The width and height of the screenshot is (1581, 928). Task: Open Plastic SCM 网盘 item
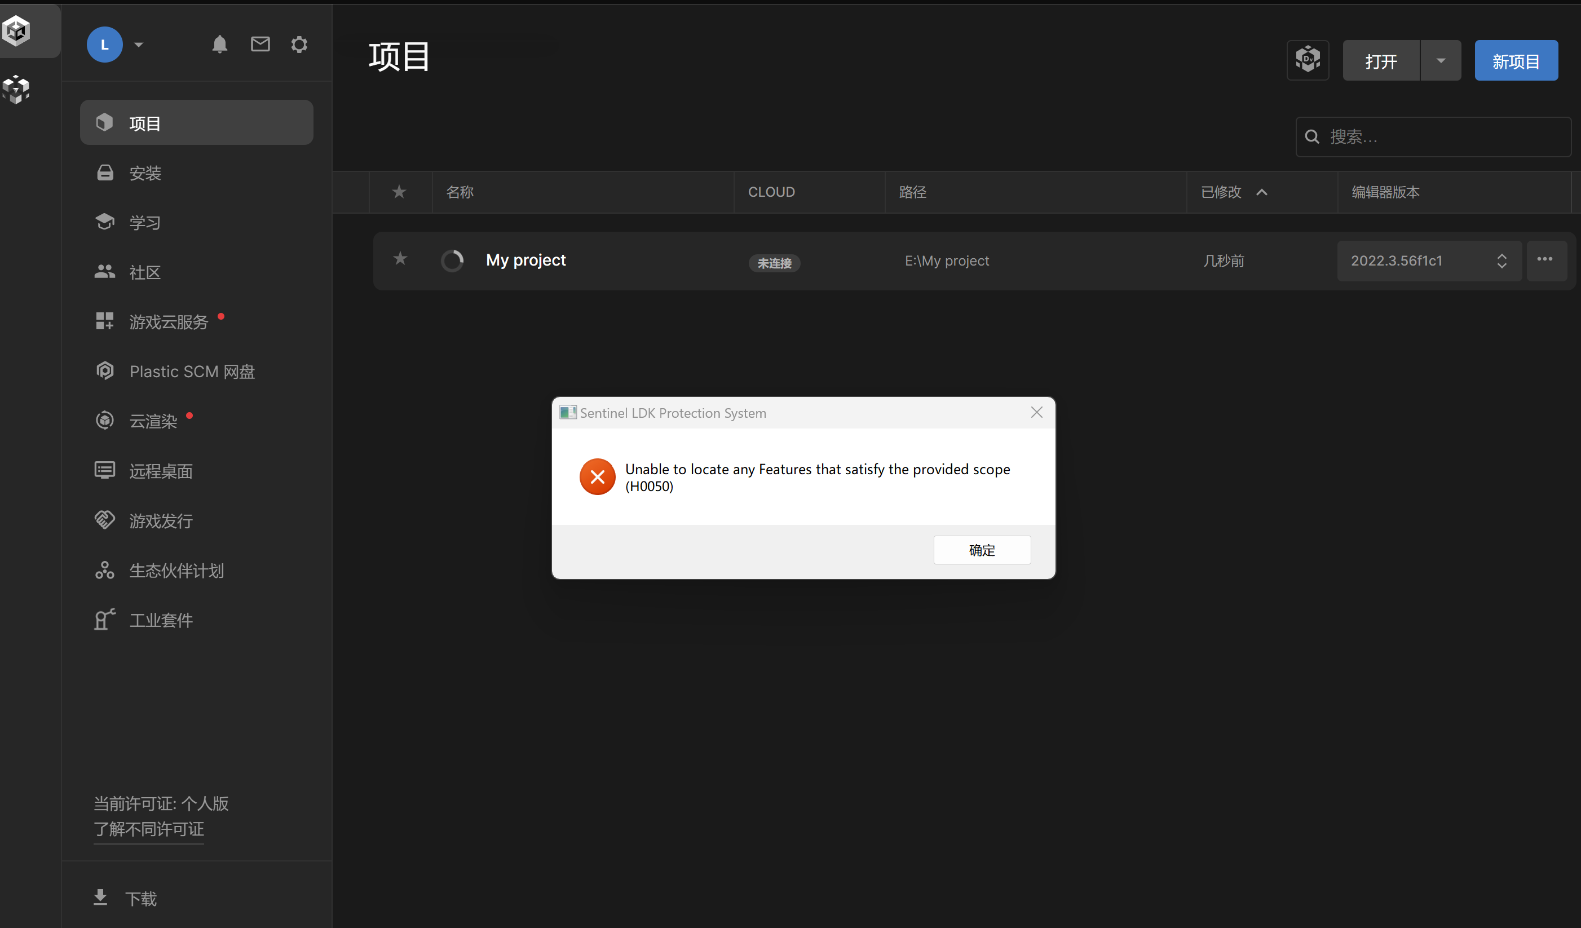pos(196,371)
